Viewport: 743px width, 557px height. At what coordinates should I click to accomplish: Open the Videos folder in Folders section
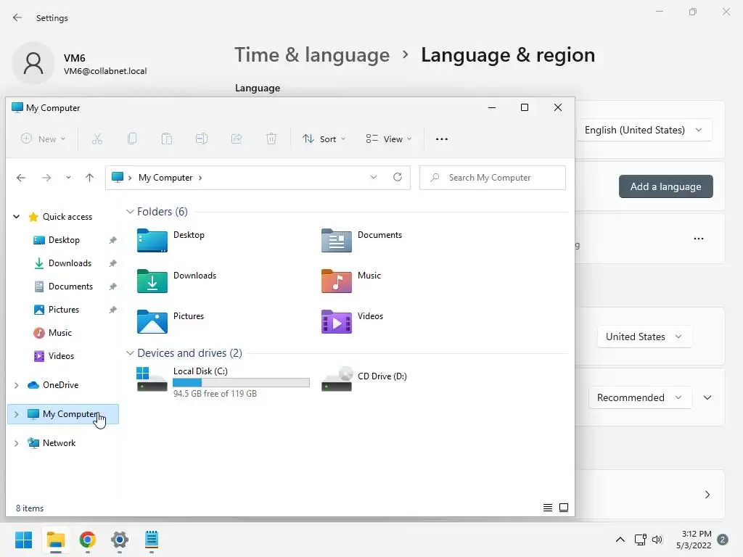(337, 321)
